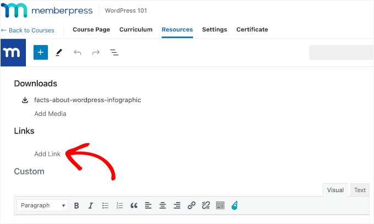Toggle italic formatting in the Custom editor
Viewport: 374px width, 224px height.
(x=91, y=205)
